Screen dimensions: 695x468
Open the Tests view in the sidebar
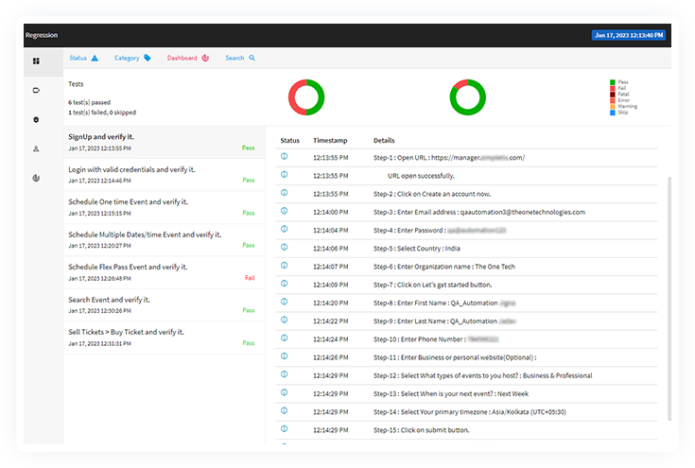coord(36,61)
